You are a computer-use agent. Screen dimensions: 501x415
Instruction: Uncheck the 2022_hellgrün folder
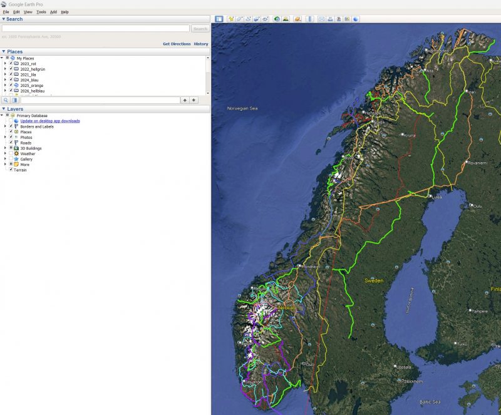point(11,69)
